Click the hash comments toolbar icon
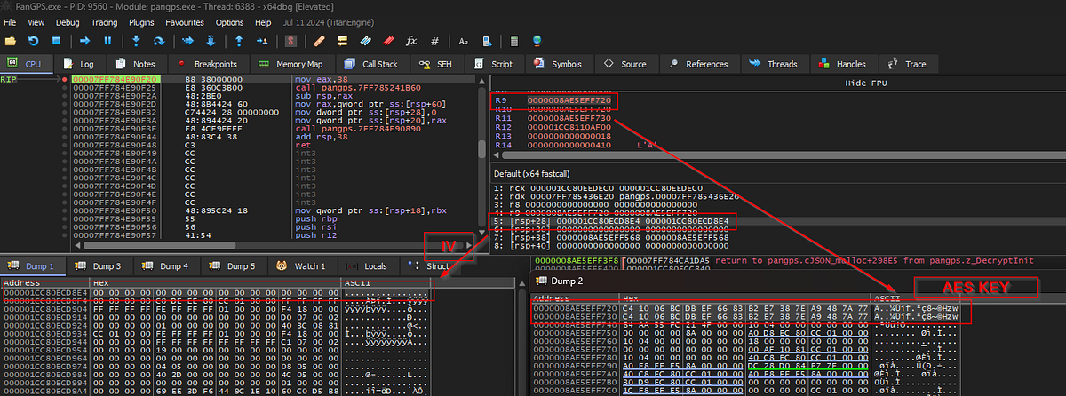 [x=434, y=41]
